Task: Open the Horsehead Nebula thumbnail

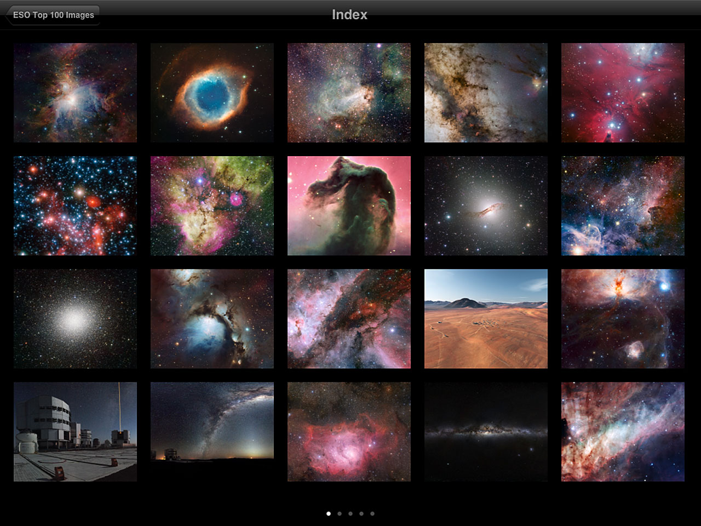Action: tap(349, 205)
